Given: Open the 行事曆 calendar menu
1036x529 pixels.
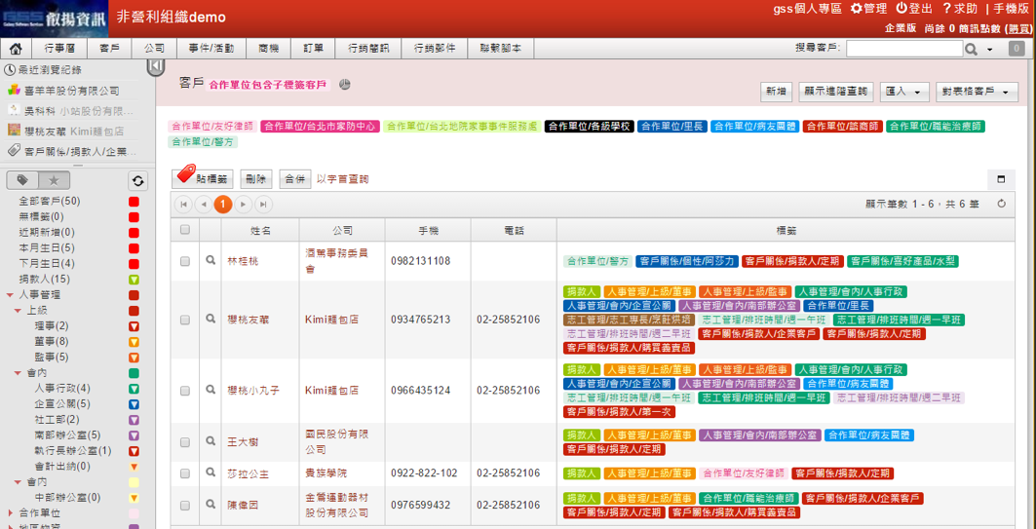Looking at the screenshot, I should tap(59, 49).
